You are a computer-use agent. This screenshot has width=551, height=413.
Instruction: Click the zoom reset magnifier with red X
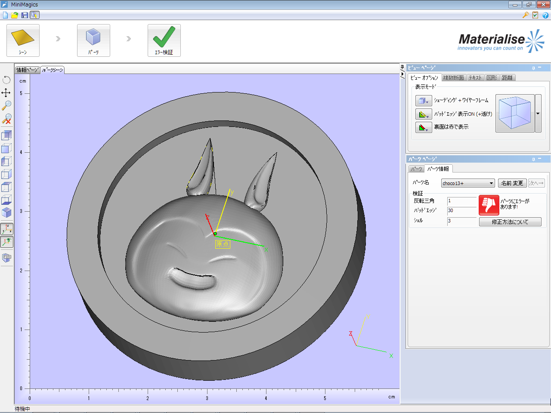click(x=6, y=119)
